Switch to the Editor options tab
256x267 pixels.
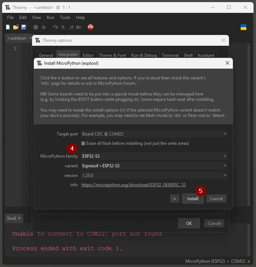[x=88, y=55]
